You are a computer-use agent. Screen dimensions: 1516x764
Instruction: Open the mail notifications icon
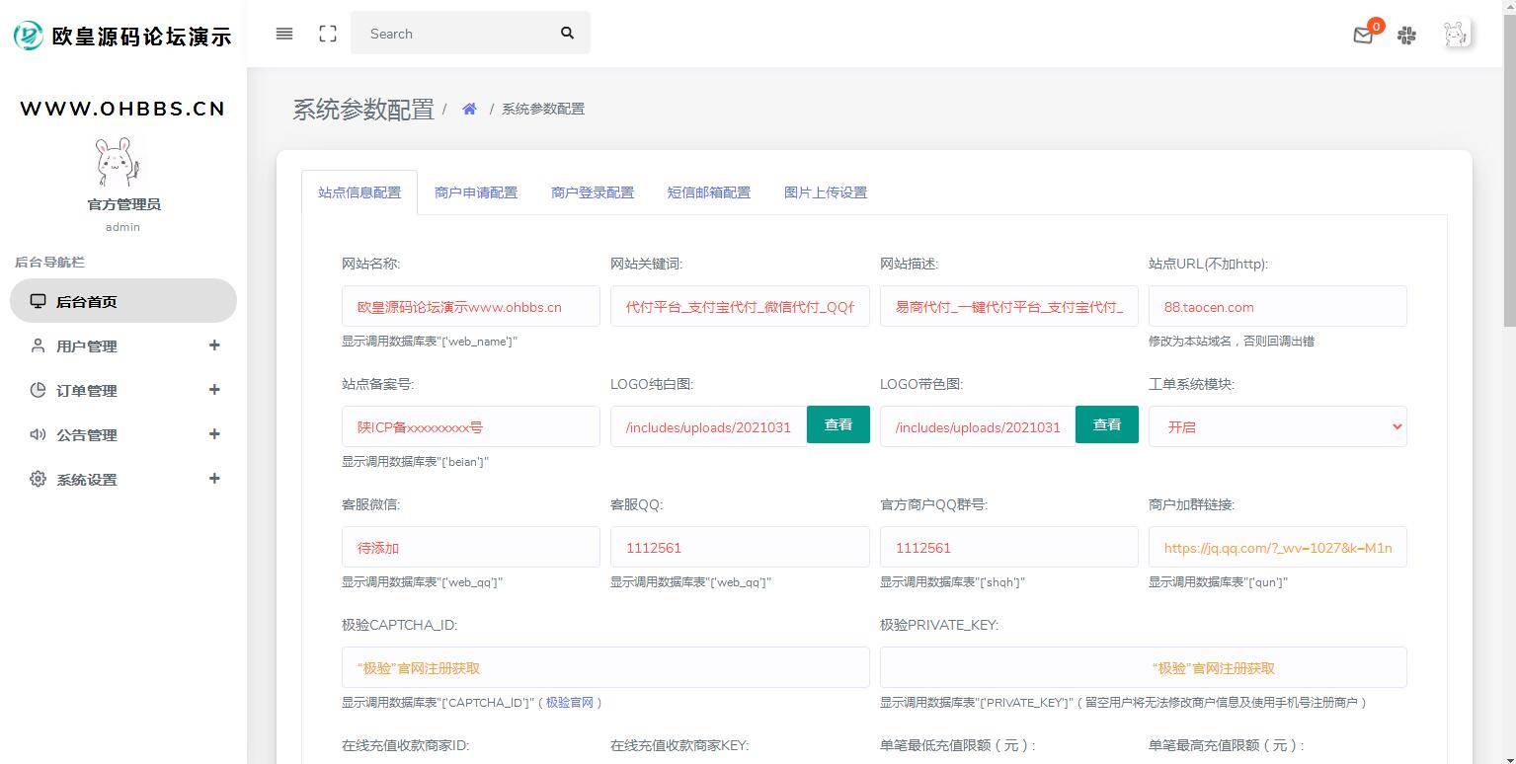(x=1363, y=35)
